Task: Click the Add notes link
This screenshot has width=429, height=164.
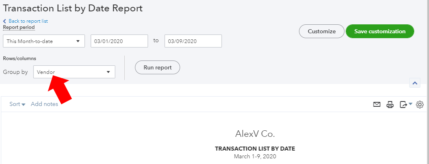Action: 44,104
